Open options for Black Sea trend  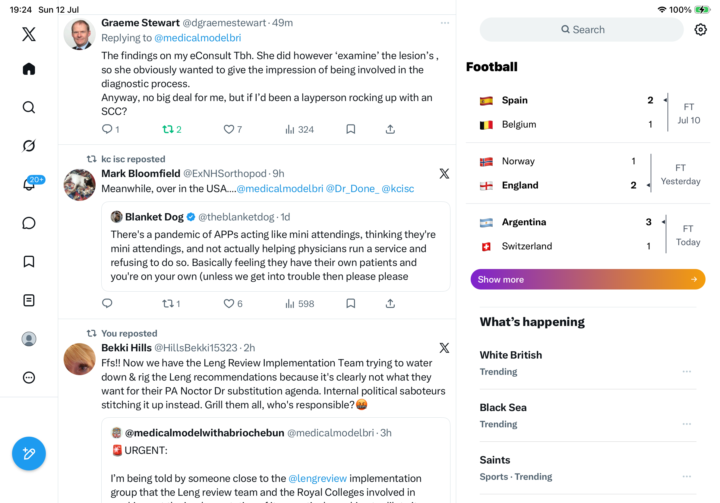tap(687, 424)
